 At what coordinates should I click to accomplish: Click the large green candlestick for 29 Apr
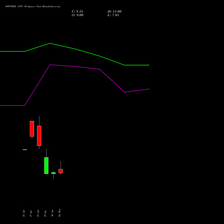coord(46,165)
